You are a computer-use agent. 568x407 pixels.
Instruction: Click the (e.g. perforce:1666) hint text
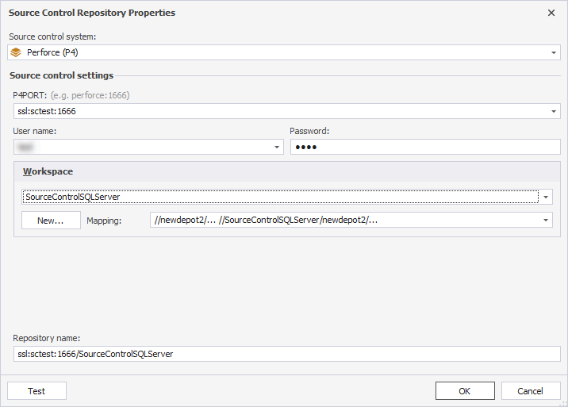[x=90, y=95]
